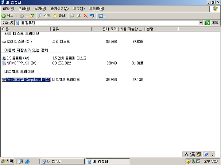Click the Move To folder icon
The image size is (221, 165).
[x=72, y=16]
